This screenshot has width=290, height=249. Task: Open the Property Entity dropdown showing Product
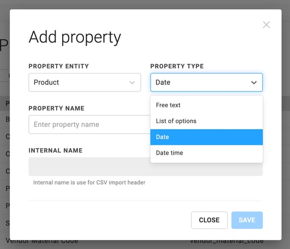tap(84, 82)
